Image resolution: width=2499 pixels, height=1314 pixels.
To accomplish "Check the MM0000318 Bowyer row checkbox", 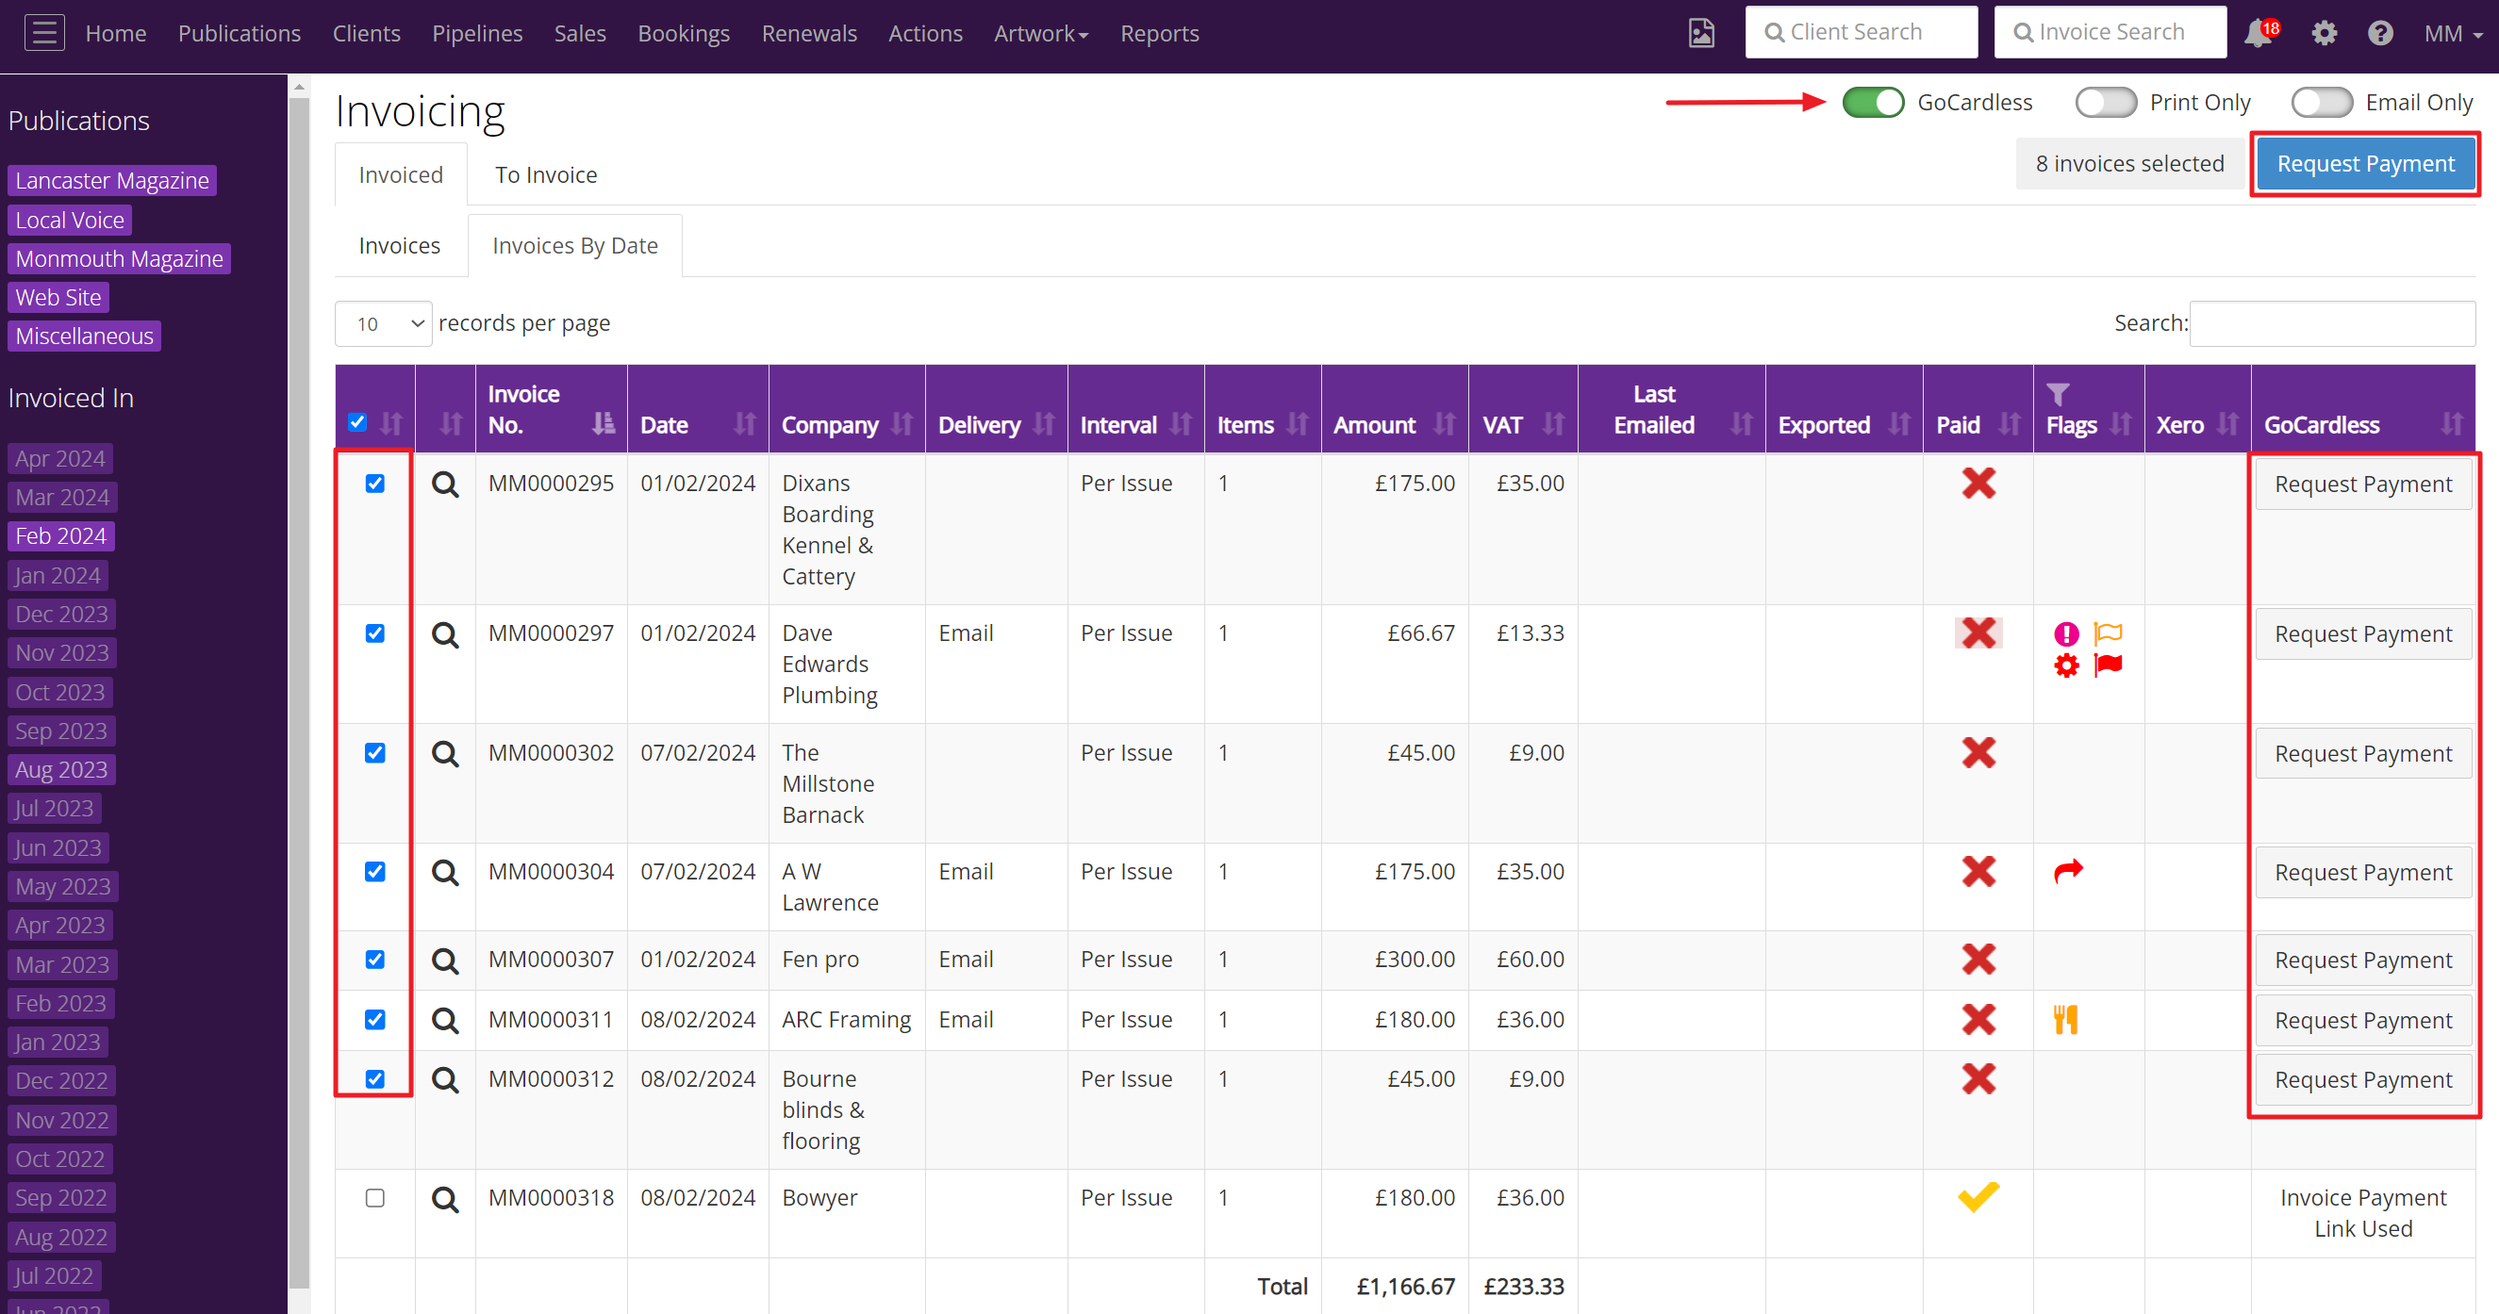I will [374, 1198].
